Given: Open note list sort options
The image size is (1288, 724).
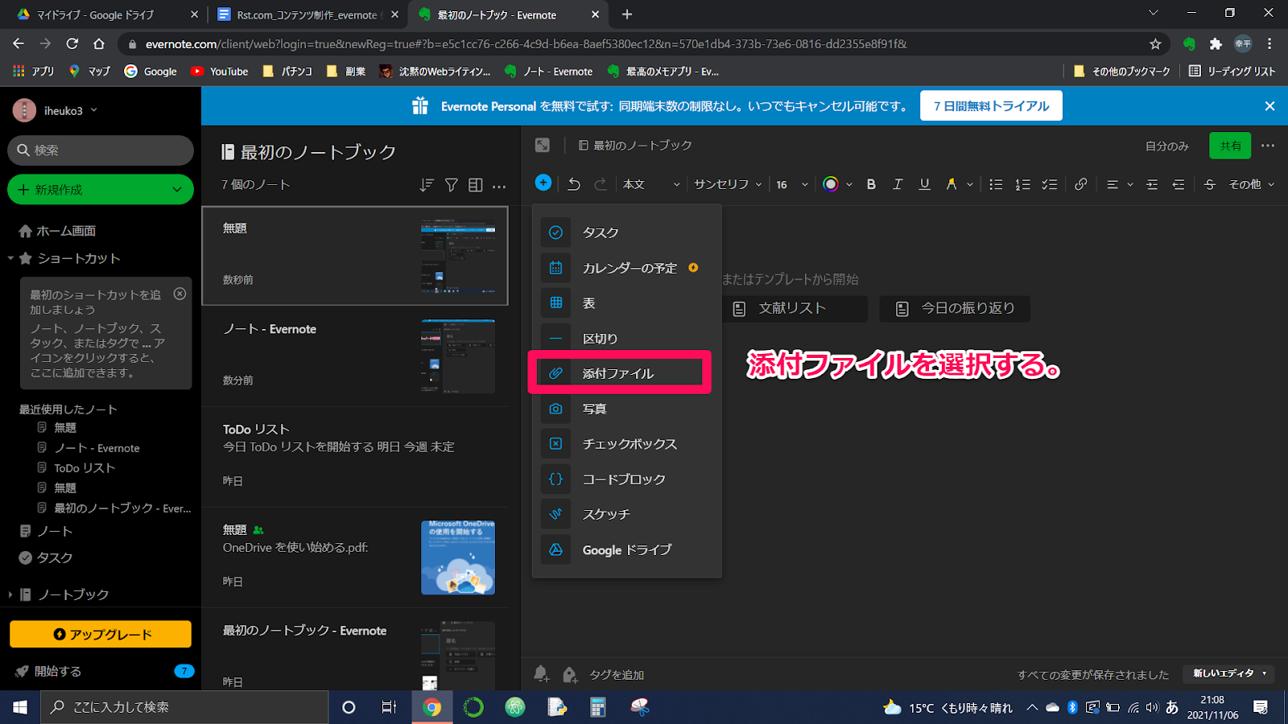Looking at the screenshot, I should [427, 185].
